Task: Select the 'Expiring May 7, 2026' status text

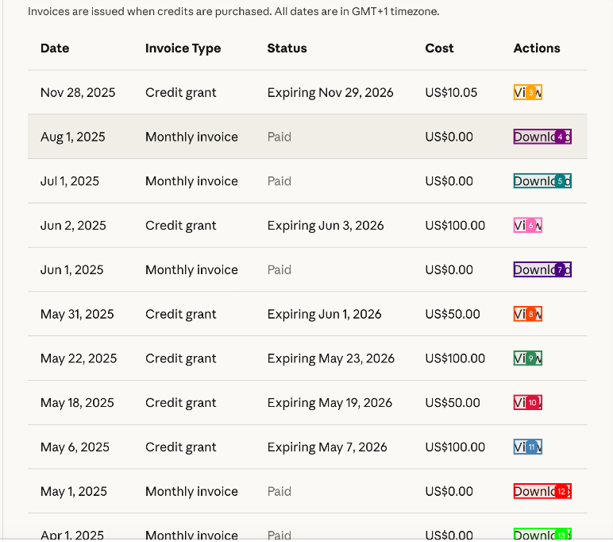Action: [x=327, y=447]
